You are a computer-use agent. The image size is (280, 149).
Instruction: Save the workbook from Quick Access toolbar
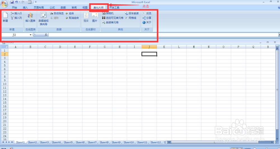[12, 2]
